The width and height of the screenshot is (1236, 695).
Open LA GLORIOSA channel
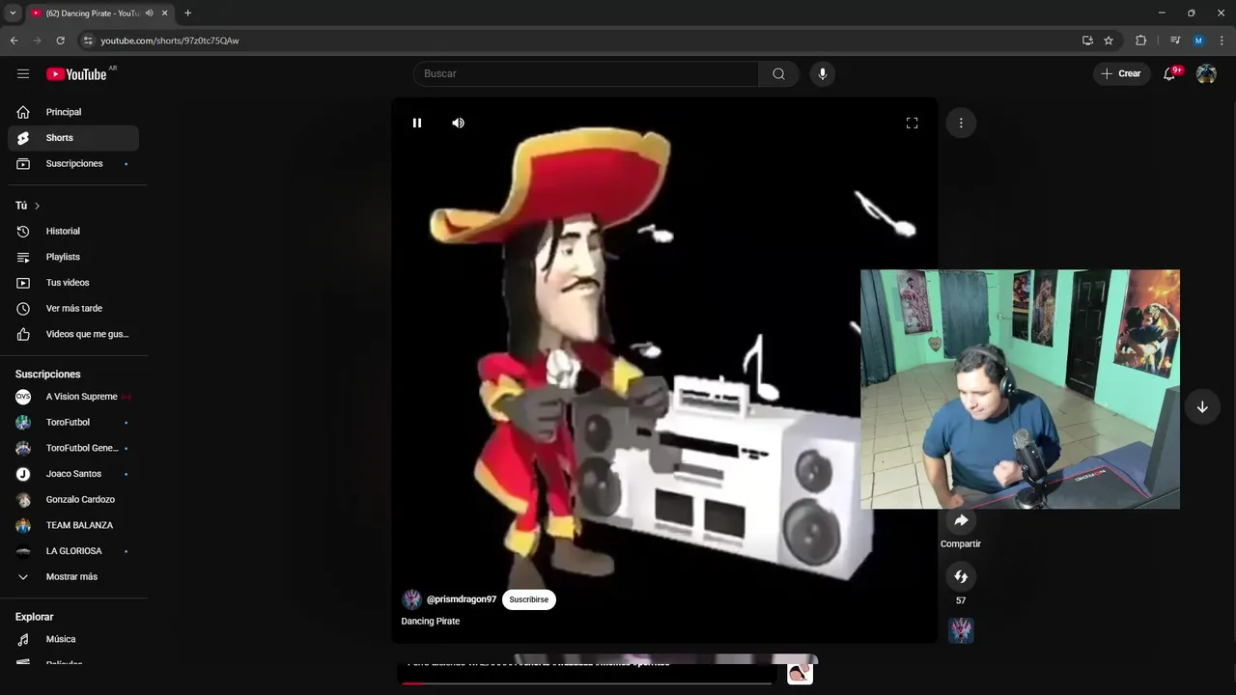pyautogui.click(x=73, y=551)
